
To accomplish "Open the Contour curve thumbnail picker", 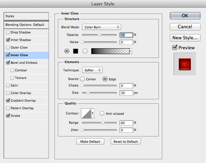I will point(86,113).
